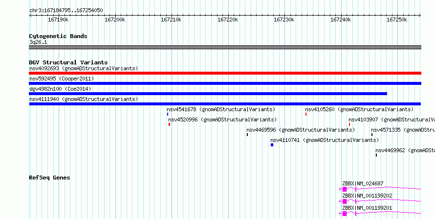The image size is (435, 219).
Task: Click the gray 3q26.1 cytogenetic band bar
Action: (225, 47)
